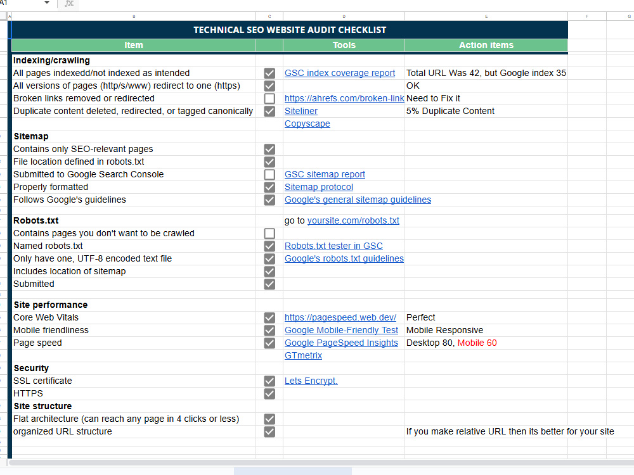This screenshot has width=634, height=475.
Task: Open the GSC sitemap report link
Action: point(325,175)
